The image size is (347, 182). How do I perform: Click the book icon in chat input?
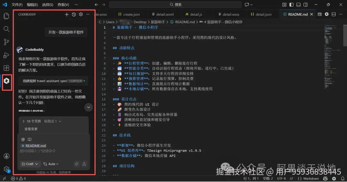[x=30, y=139]
